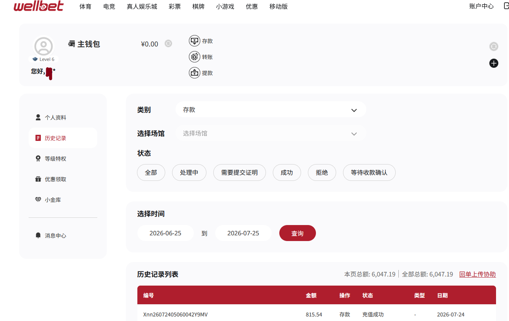Open 等级特权 in the sidebar

point(63,158)
